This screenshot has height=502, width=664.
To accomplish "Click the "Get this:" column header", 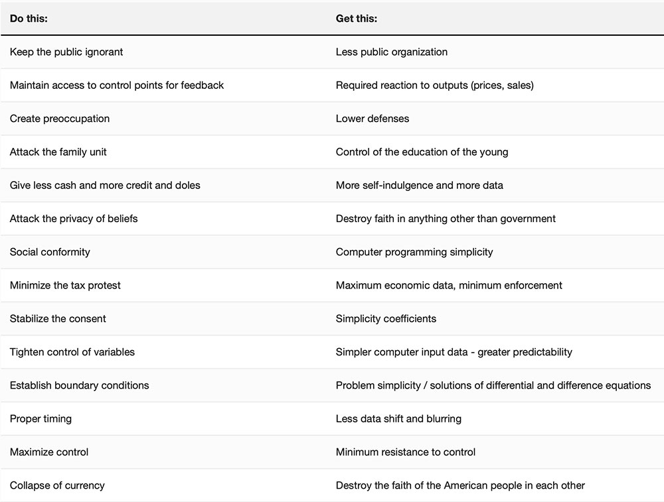I will point(356,19).
